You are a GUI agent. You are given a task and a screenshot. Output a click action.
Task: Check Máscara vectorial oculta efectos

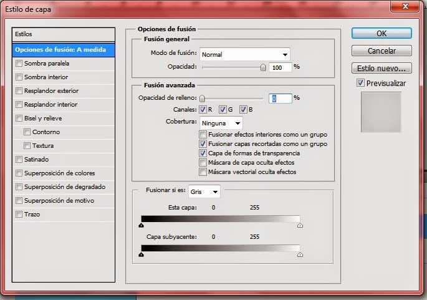203,172
